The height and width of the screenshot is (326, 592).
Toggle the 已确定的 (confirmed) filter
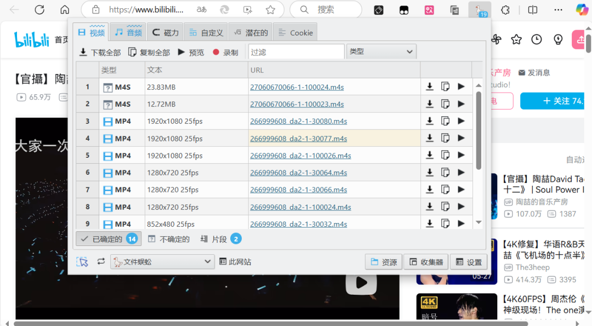(108, 238)
